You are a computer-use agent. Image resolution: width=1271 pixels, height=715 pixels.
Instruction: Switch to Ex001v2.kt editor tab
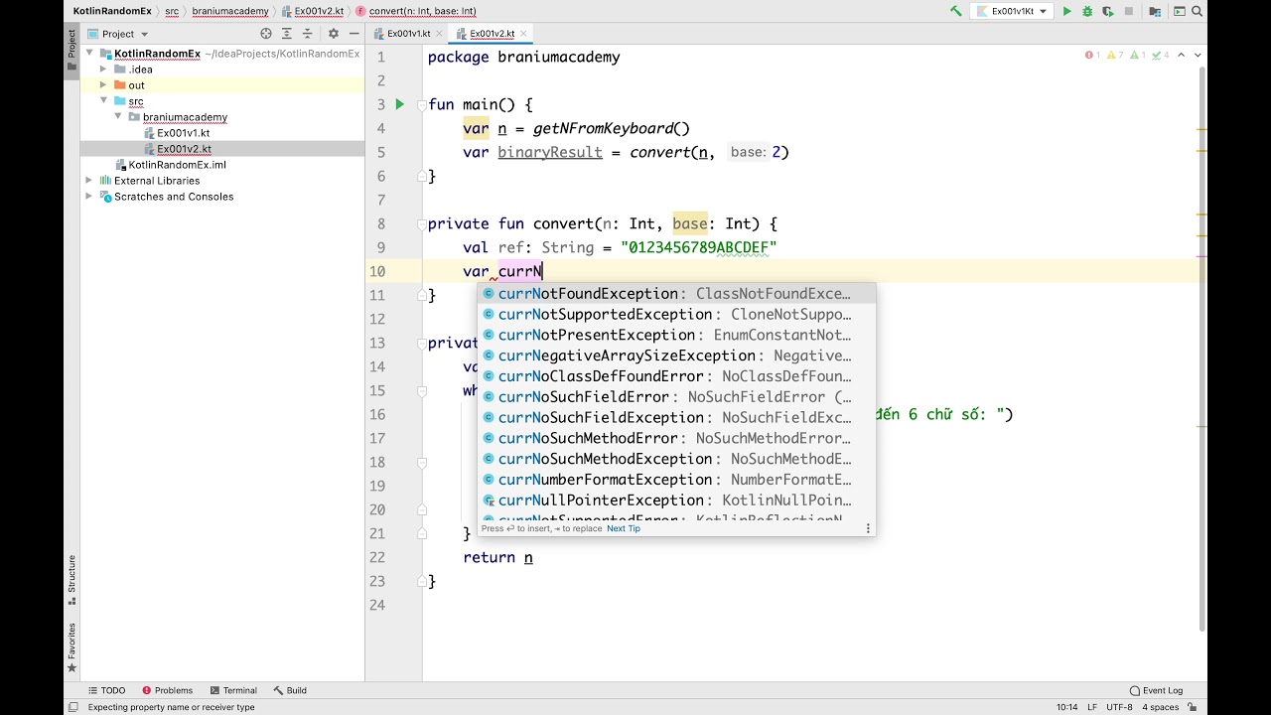click(x=493, y=33)
